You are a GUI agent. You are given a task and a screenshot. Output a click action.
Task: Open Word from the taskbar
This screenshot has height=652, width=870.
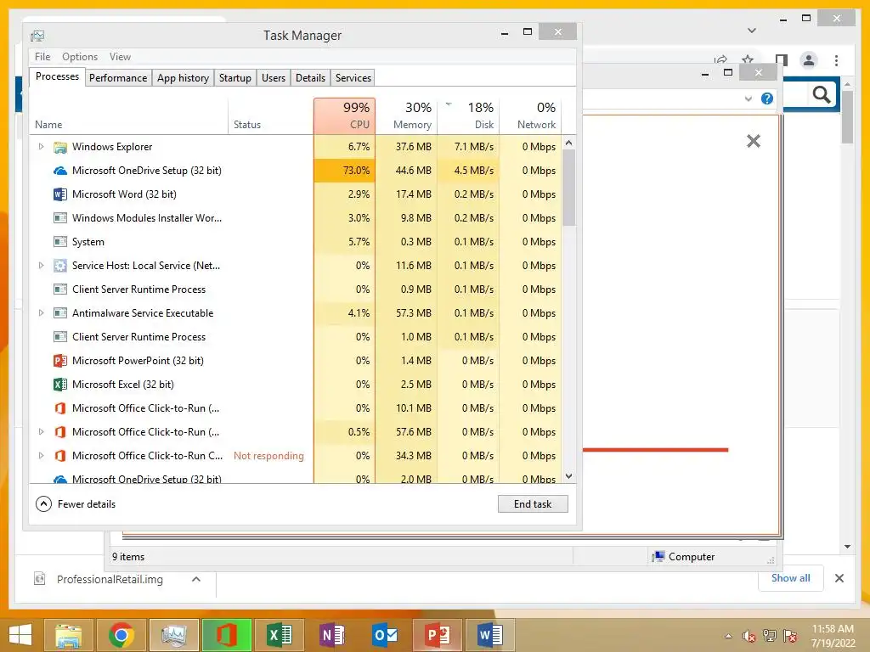490,635
